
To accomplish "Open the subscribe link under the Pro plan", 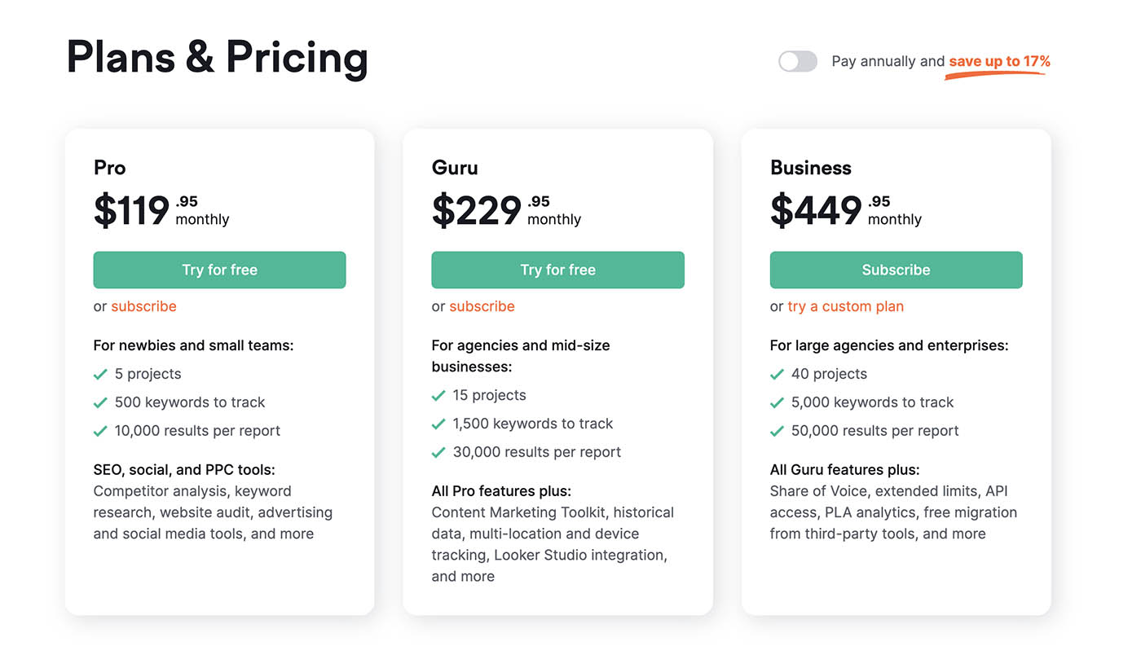I will coord(144,306).
